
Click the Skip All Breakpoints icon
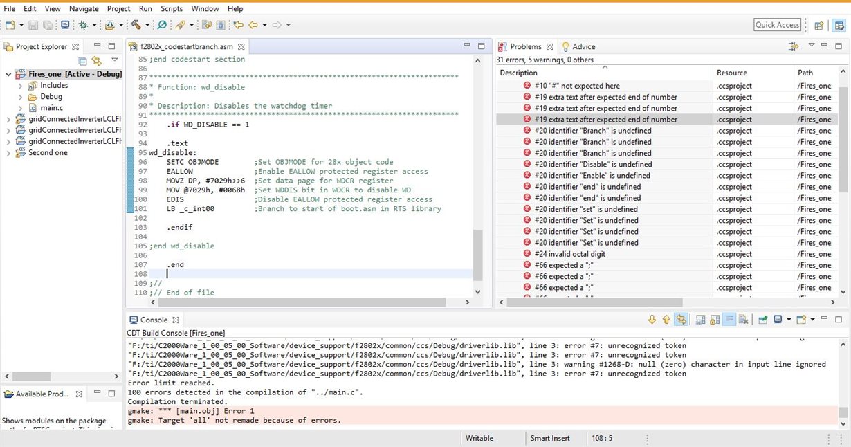pos(161,25)
